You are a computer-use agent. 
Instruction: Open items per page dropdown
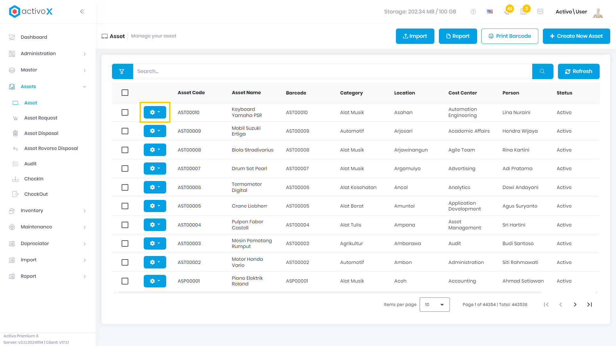434,305
